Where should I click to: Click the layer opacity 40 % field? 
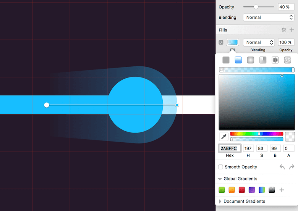pos(286,7)
